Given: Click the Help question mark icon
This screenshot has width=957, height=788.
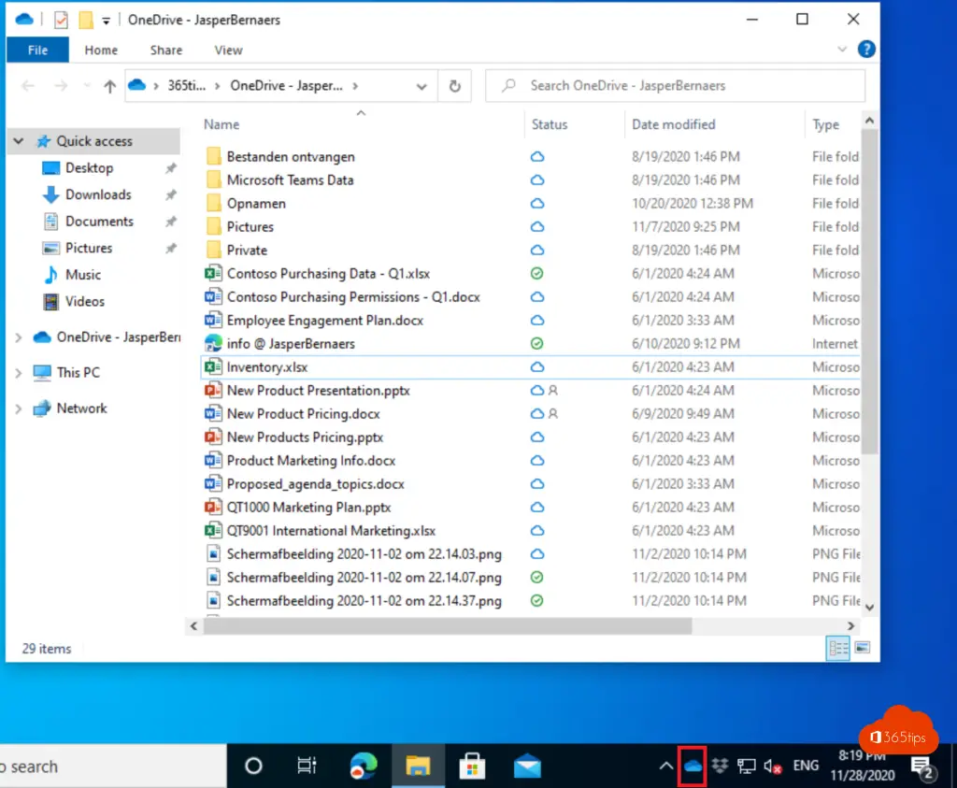Looking at the screenshot, I should coord(866,50).
